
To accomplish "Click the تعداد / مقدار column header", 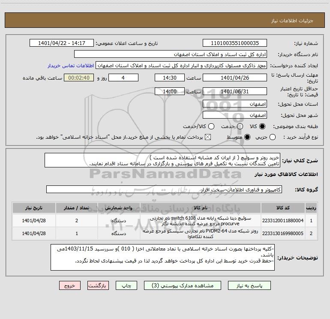I will 77,208.
